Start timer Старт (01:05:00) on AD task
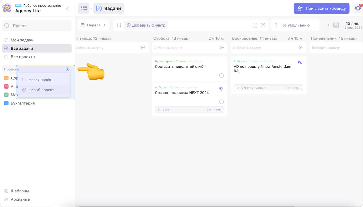 (x=268, y=88)
